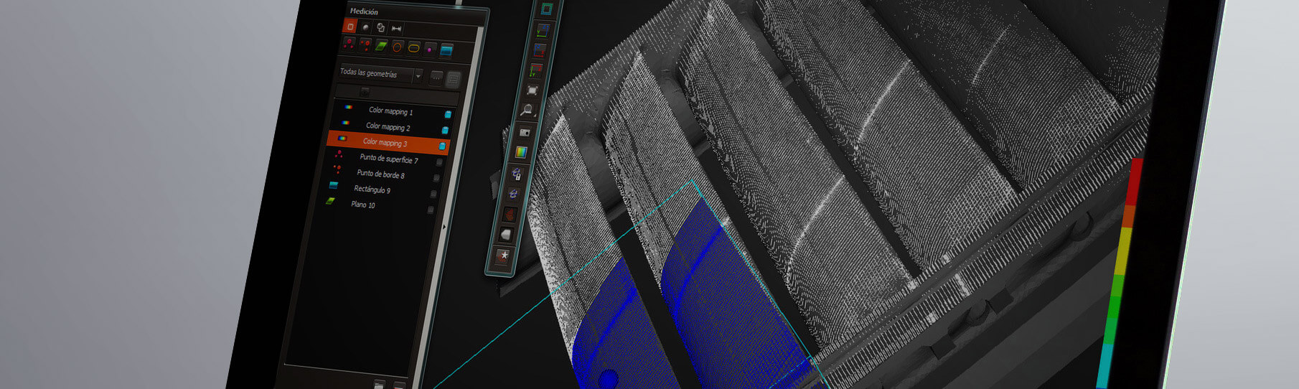Switch to the distance measurement tab
Screen dimensions: 1299x389
tap(396, 29)
